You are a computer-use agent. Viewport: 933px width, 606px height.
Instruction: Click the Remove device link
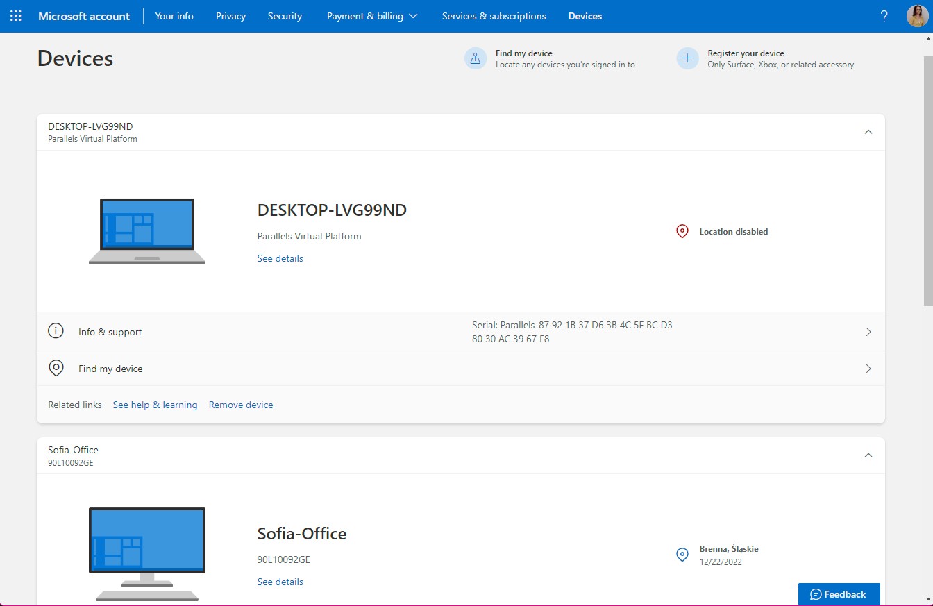[241, 404]
